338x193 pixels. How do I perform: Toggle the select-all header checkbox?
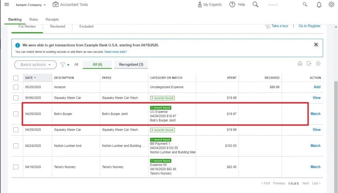pos(16,78)
